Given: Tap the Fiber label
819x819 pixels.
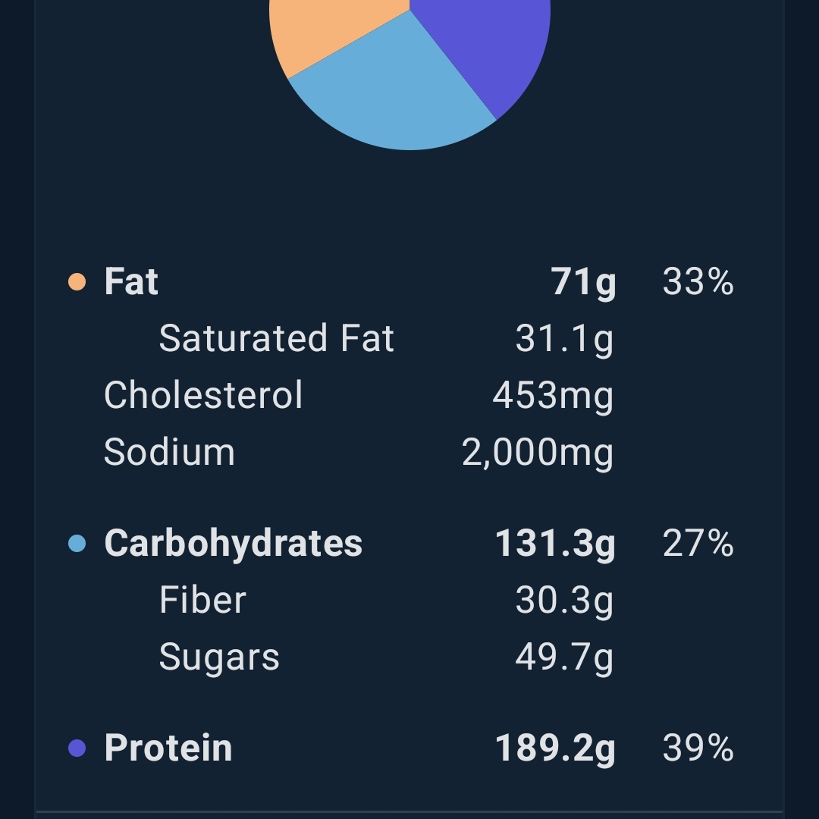Looking at the screenshot, I should click(x=202, y=600).
